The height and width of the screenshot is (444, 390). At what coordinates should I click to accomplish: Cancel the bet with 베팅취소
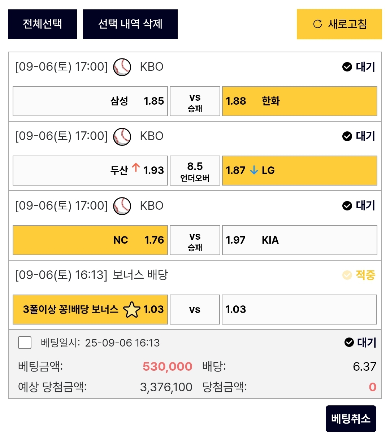(351, 419)
